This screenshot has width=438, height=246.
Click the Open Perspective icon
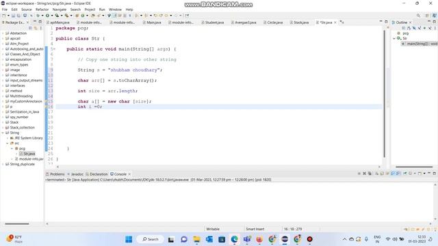[x=427, y=16]
